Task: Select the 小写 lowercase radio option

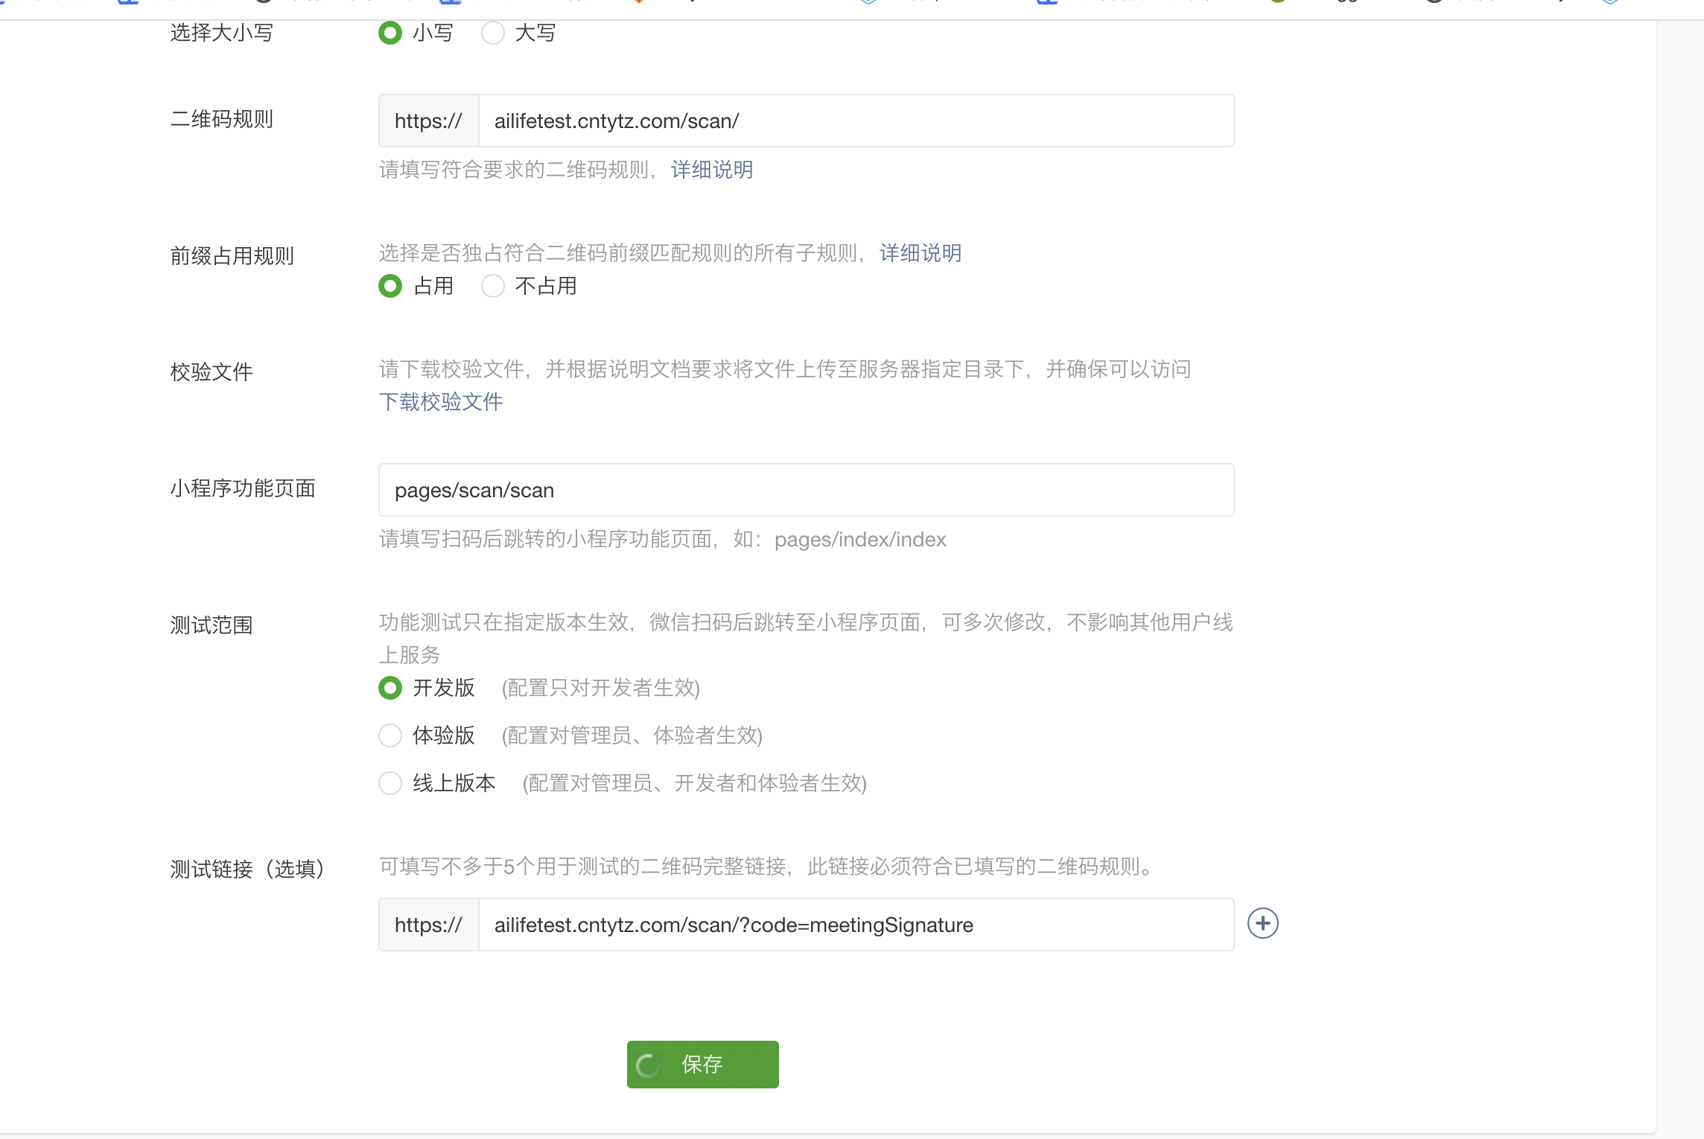Action: tap(390, 33)
